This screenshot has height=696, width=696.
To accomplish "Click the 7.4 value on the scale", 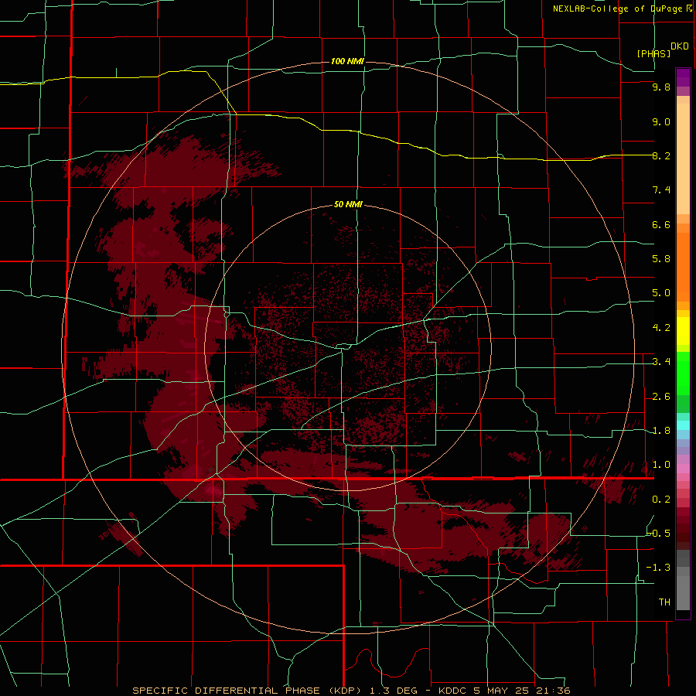I will (661, 190).
